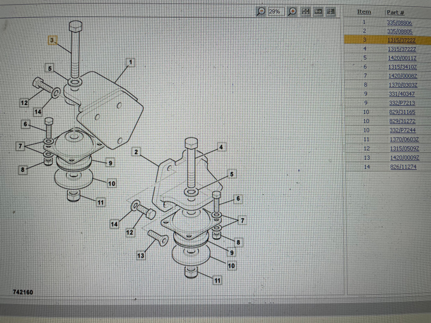
Task: Click callout 4 beside the lower bolt
Action: [x=221, y=147]
